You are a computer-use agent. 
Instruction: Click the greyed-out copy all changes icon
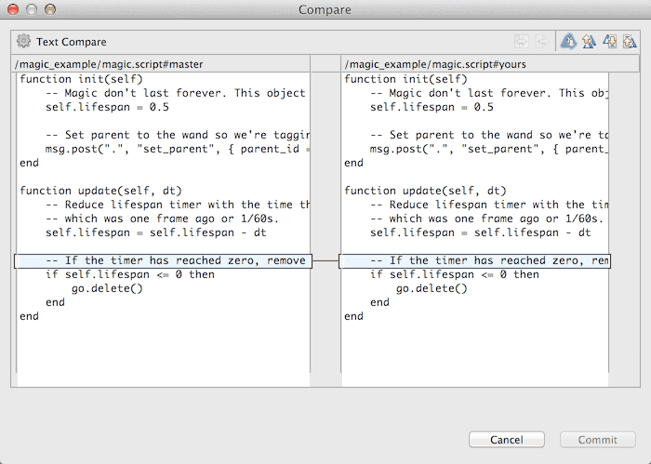[521, 42]
